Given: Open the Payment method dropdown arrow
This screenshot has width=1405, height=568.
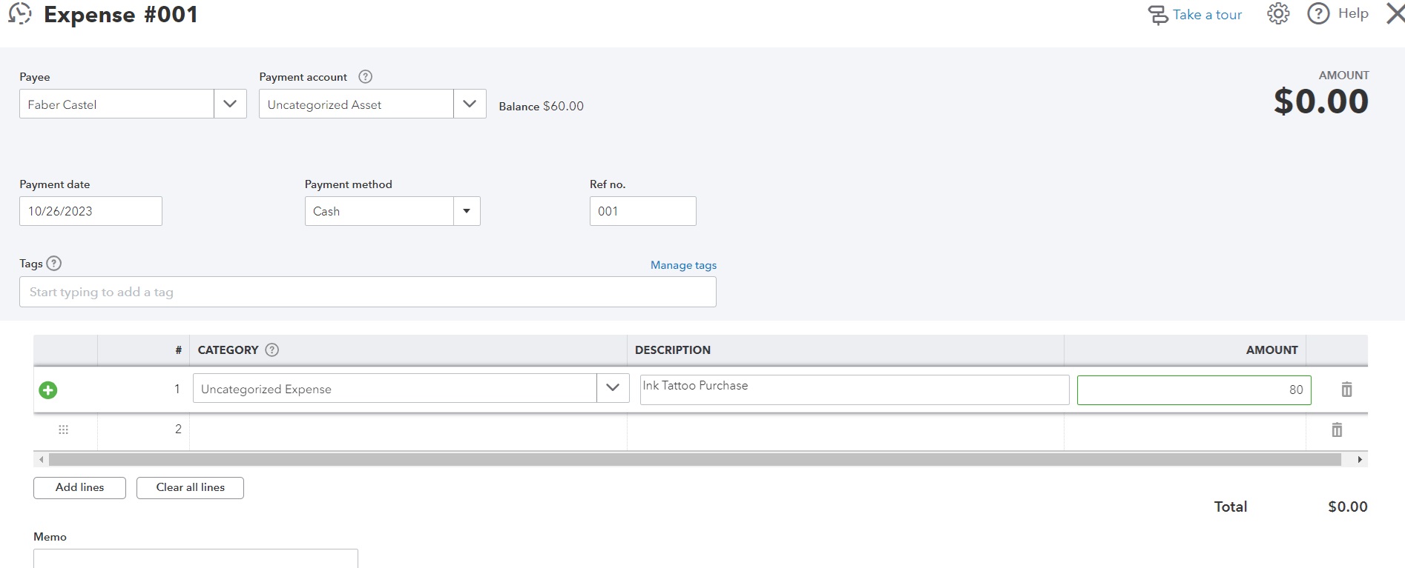Looking at the screenshot, I should 467,211.
